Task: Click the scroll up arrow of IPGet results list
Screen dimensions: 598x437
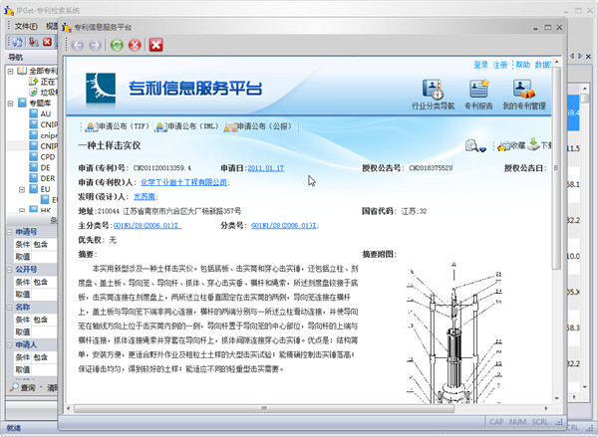Action: click(585, 89)
